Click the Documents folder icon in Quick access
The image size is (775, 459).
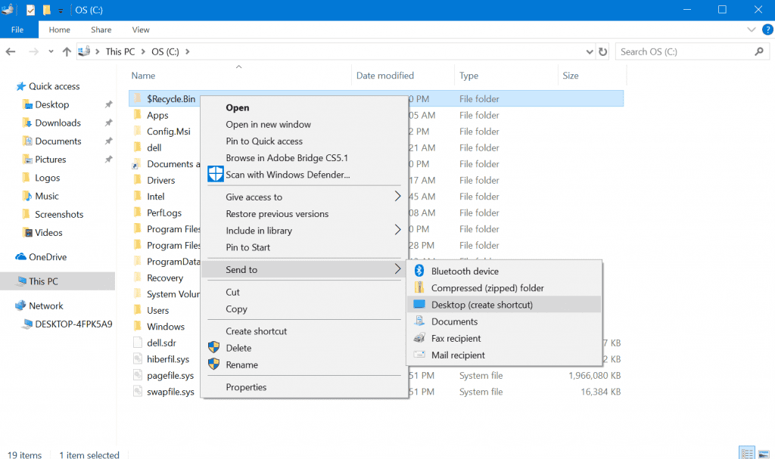point(27,141)
